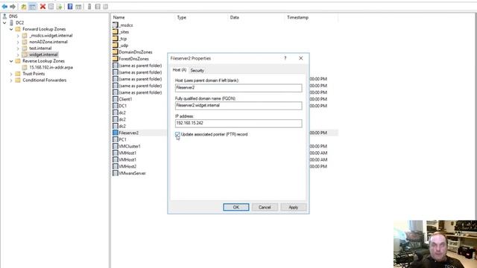This screenshot has width=477, height=268.
Task: Toggle the Show/Hide Console Tree icon
Action: tap(32, 7)
